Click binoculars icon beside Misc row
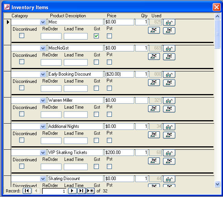Image resolution: width=223 pixels, height=197 pixels. (x=169, y=22)
